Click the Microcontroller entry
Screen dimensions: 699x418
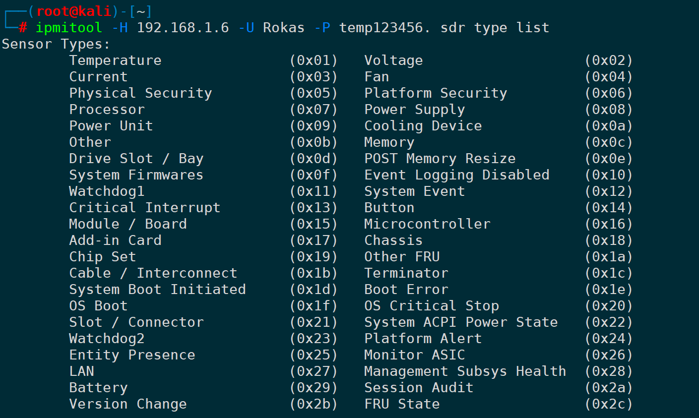pos(427,224)
